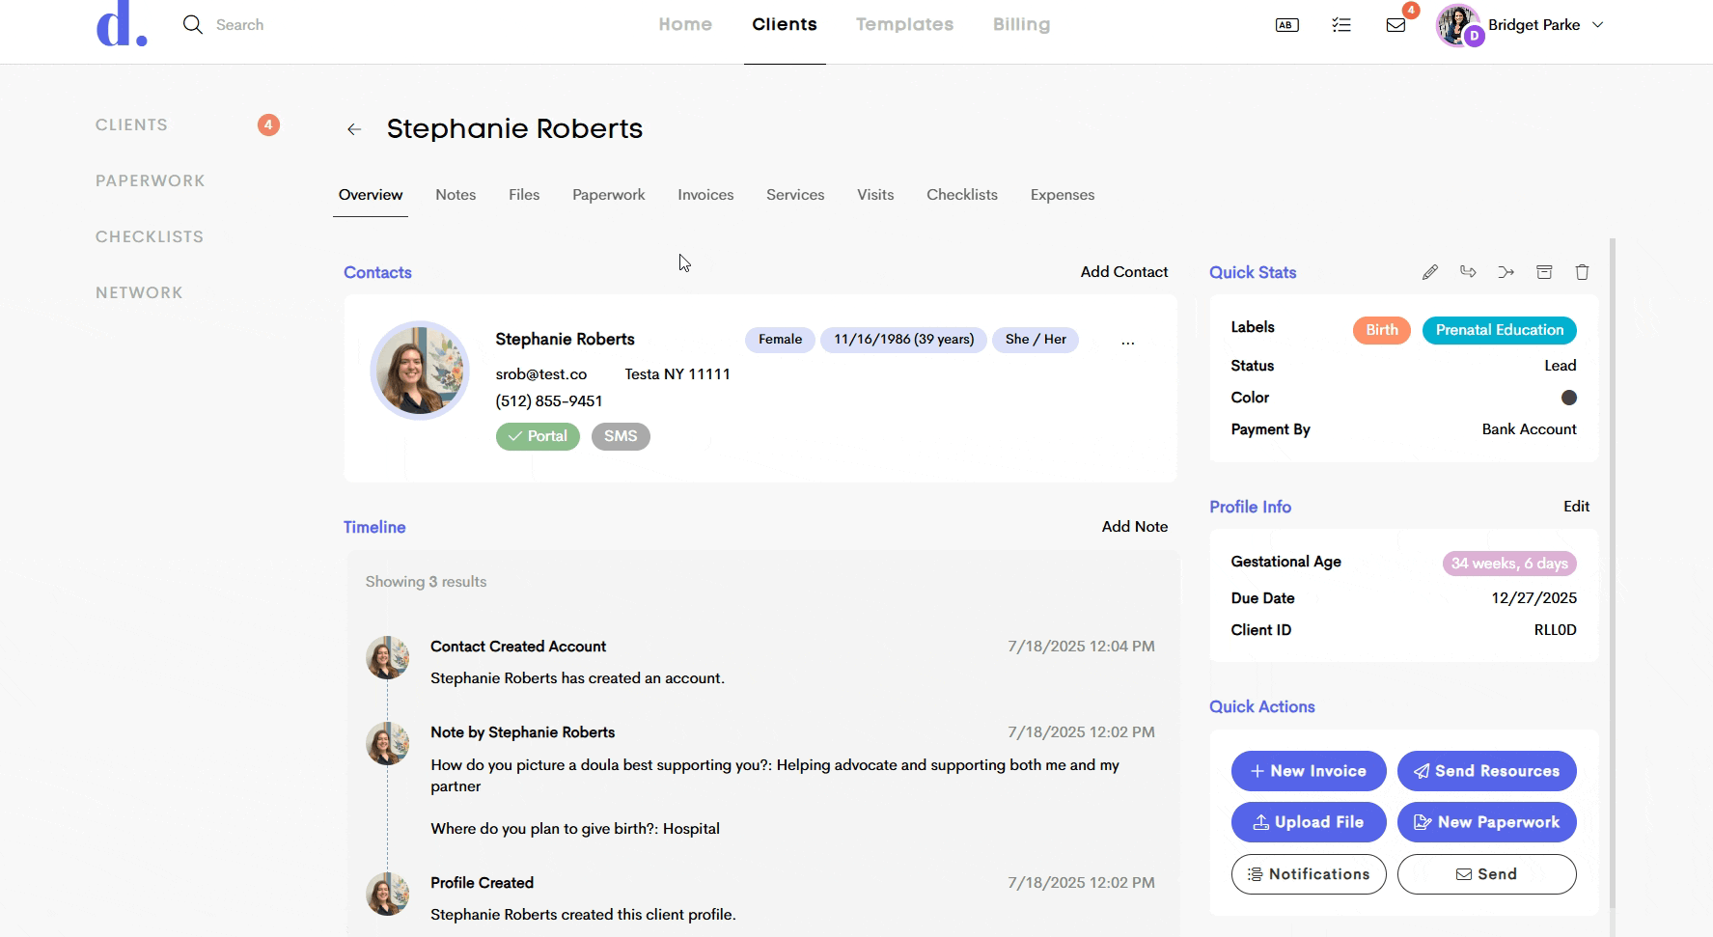
Task: Select the Overview tab
Action: (371, 195)
